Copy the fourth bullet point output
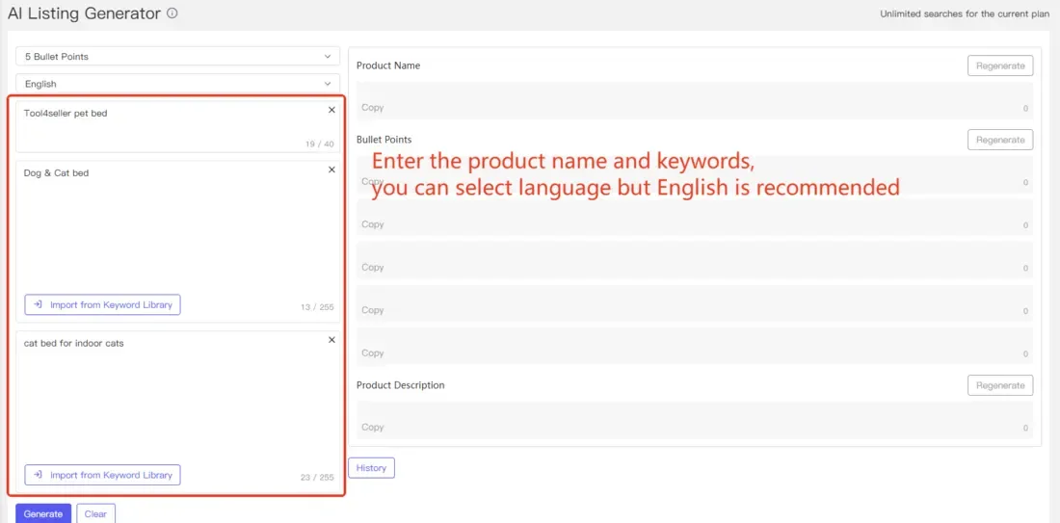This screenshot has width=1060, height=523. (373, 310)
